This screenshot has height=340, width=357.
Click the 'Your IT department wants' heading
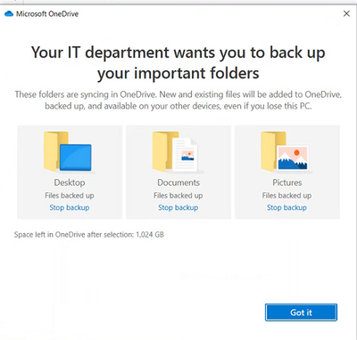tap(178, 62)
